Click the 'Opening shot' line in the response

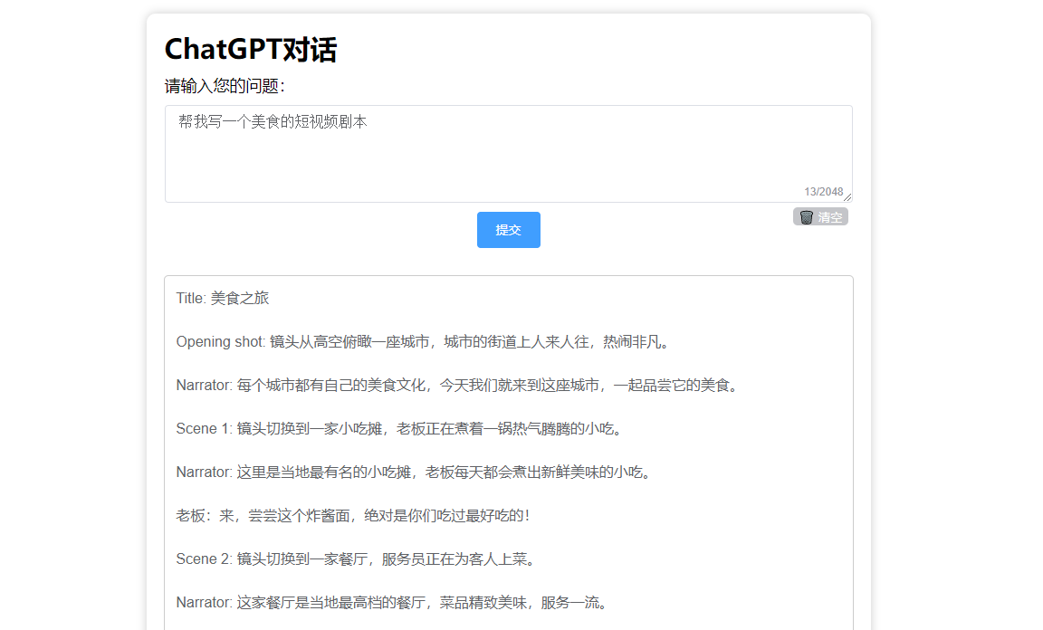423,342
